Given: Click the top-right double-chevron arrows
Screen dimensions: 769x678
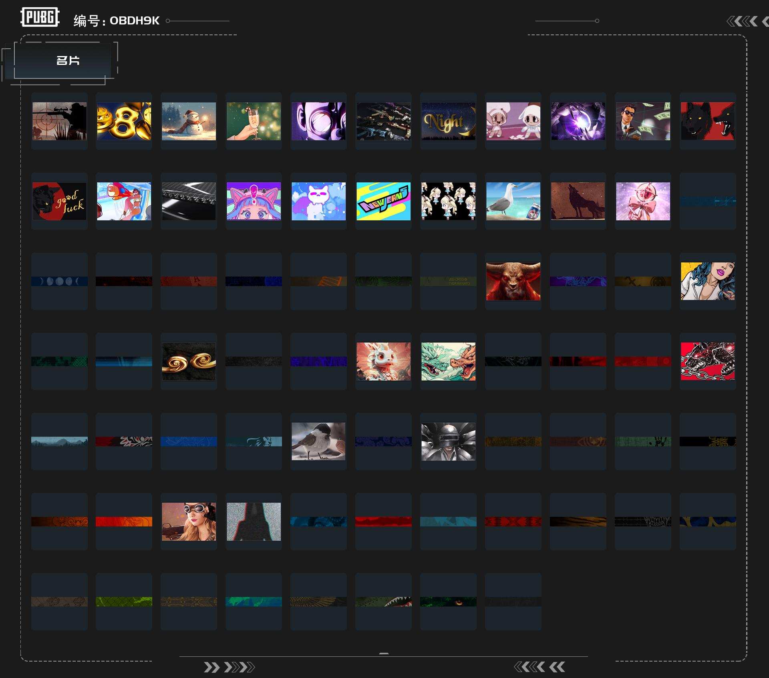Looking at the screenshot, I should (x=743, y=21).
